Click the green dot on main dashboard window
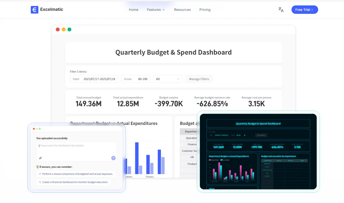 pos(69,30)
